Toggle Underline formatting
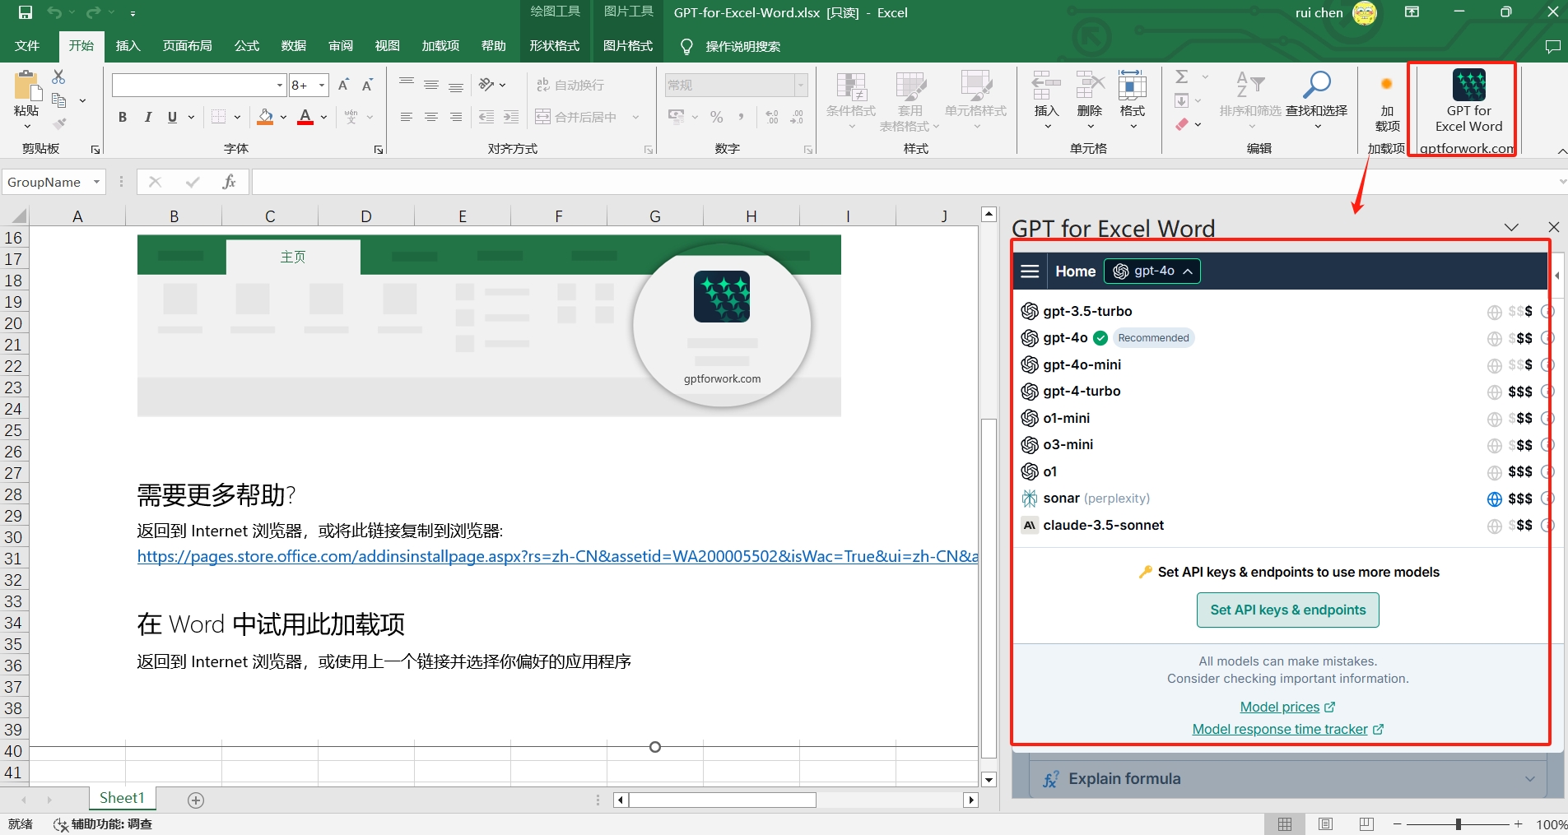This screenshot has width=1568, height=835. (x=172, y=117)
